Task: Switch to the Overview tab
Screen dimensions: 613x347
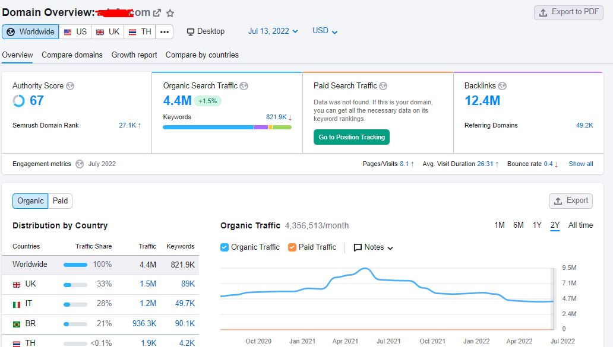Action: [18, 55]
